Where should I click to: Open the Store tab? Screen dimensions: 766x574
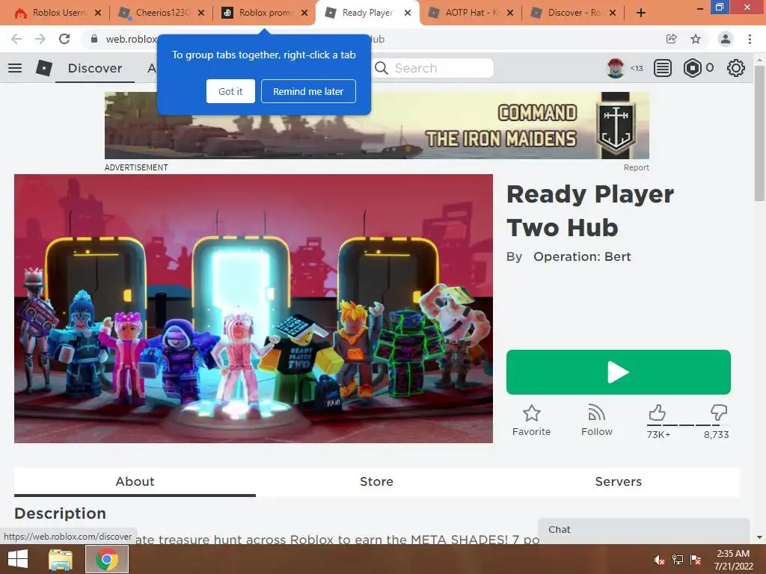point(377,482)
